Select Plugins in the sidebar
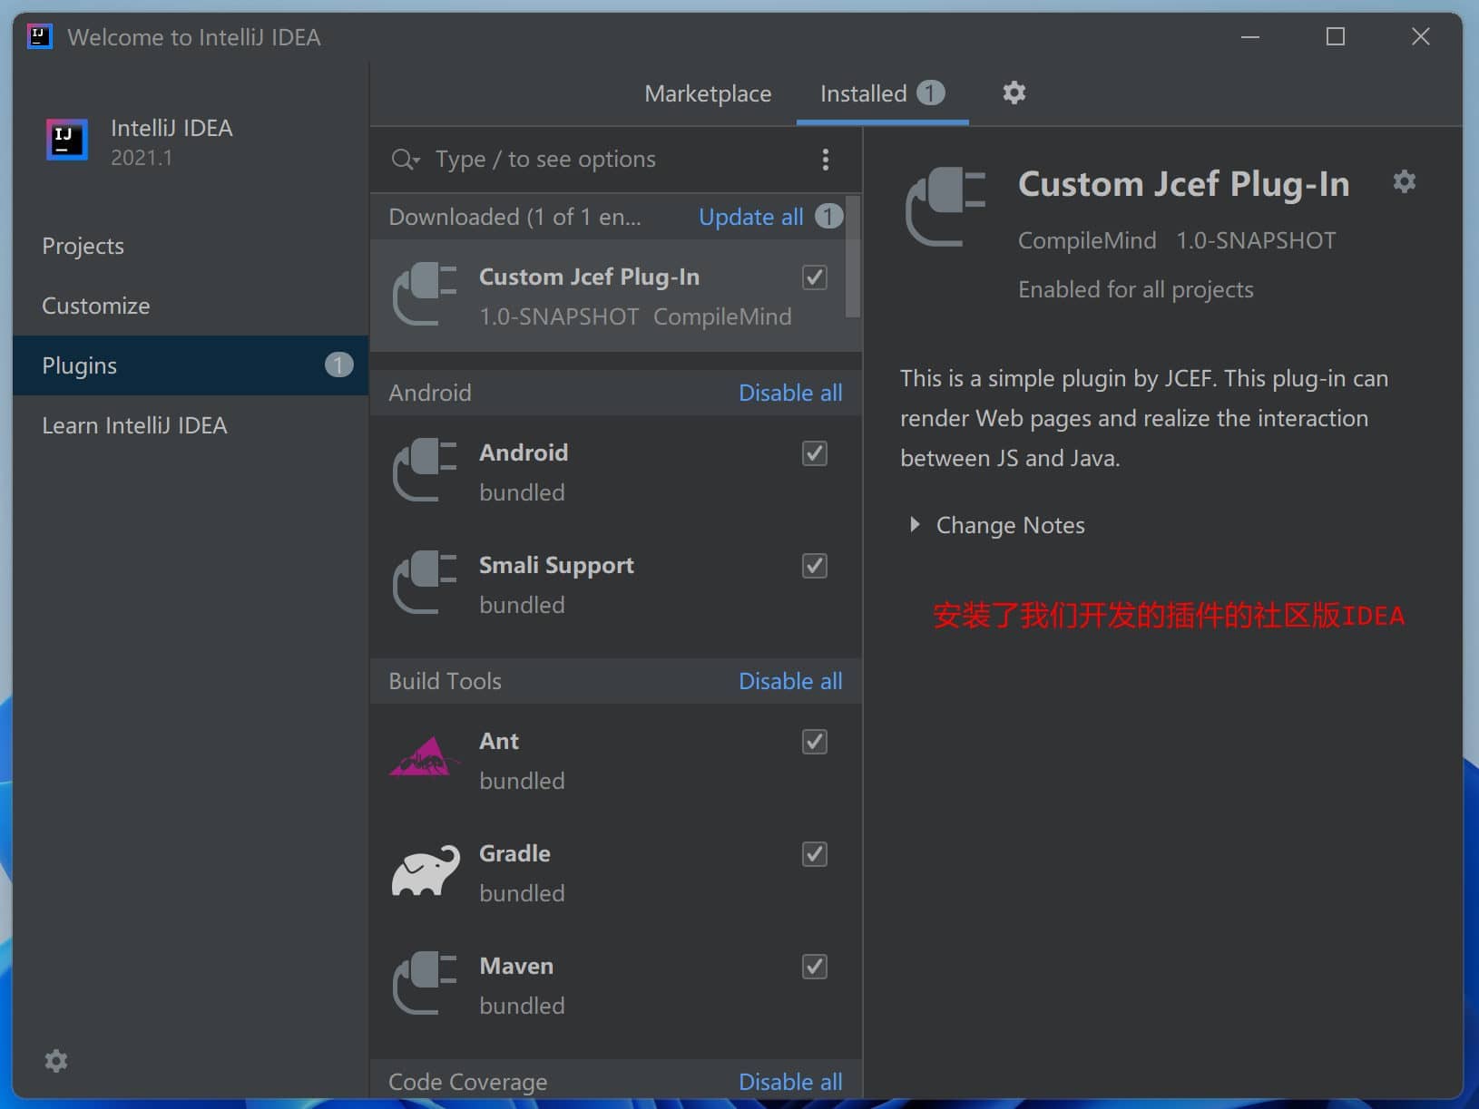 (x=191, y=365)
